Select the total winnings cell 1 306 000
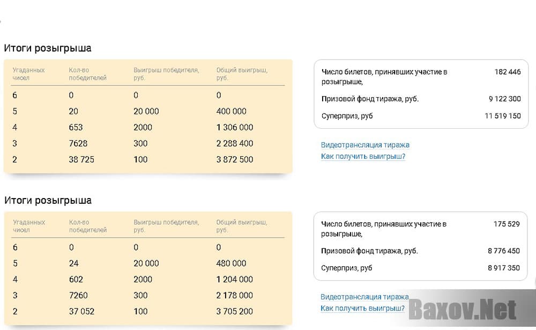Screen dimensions: 536x330 click(x=235, y=127)
